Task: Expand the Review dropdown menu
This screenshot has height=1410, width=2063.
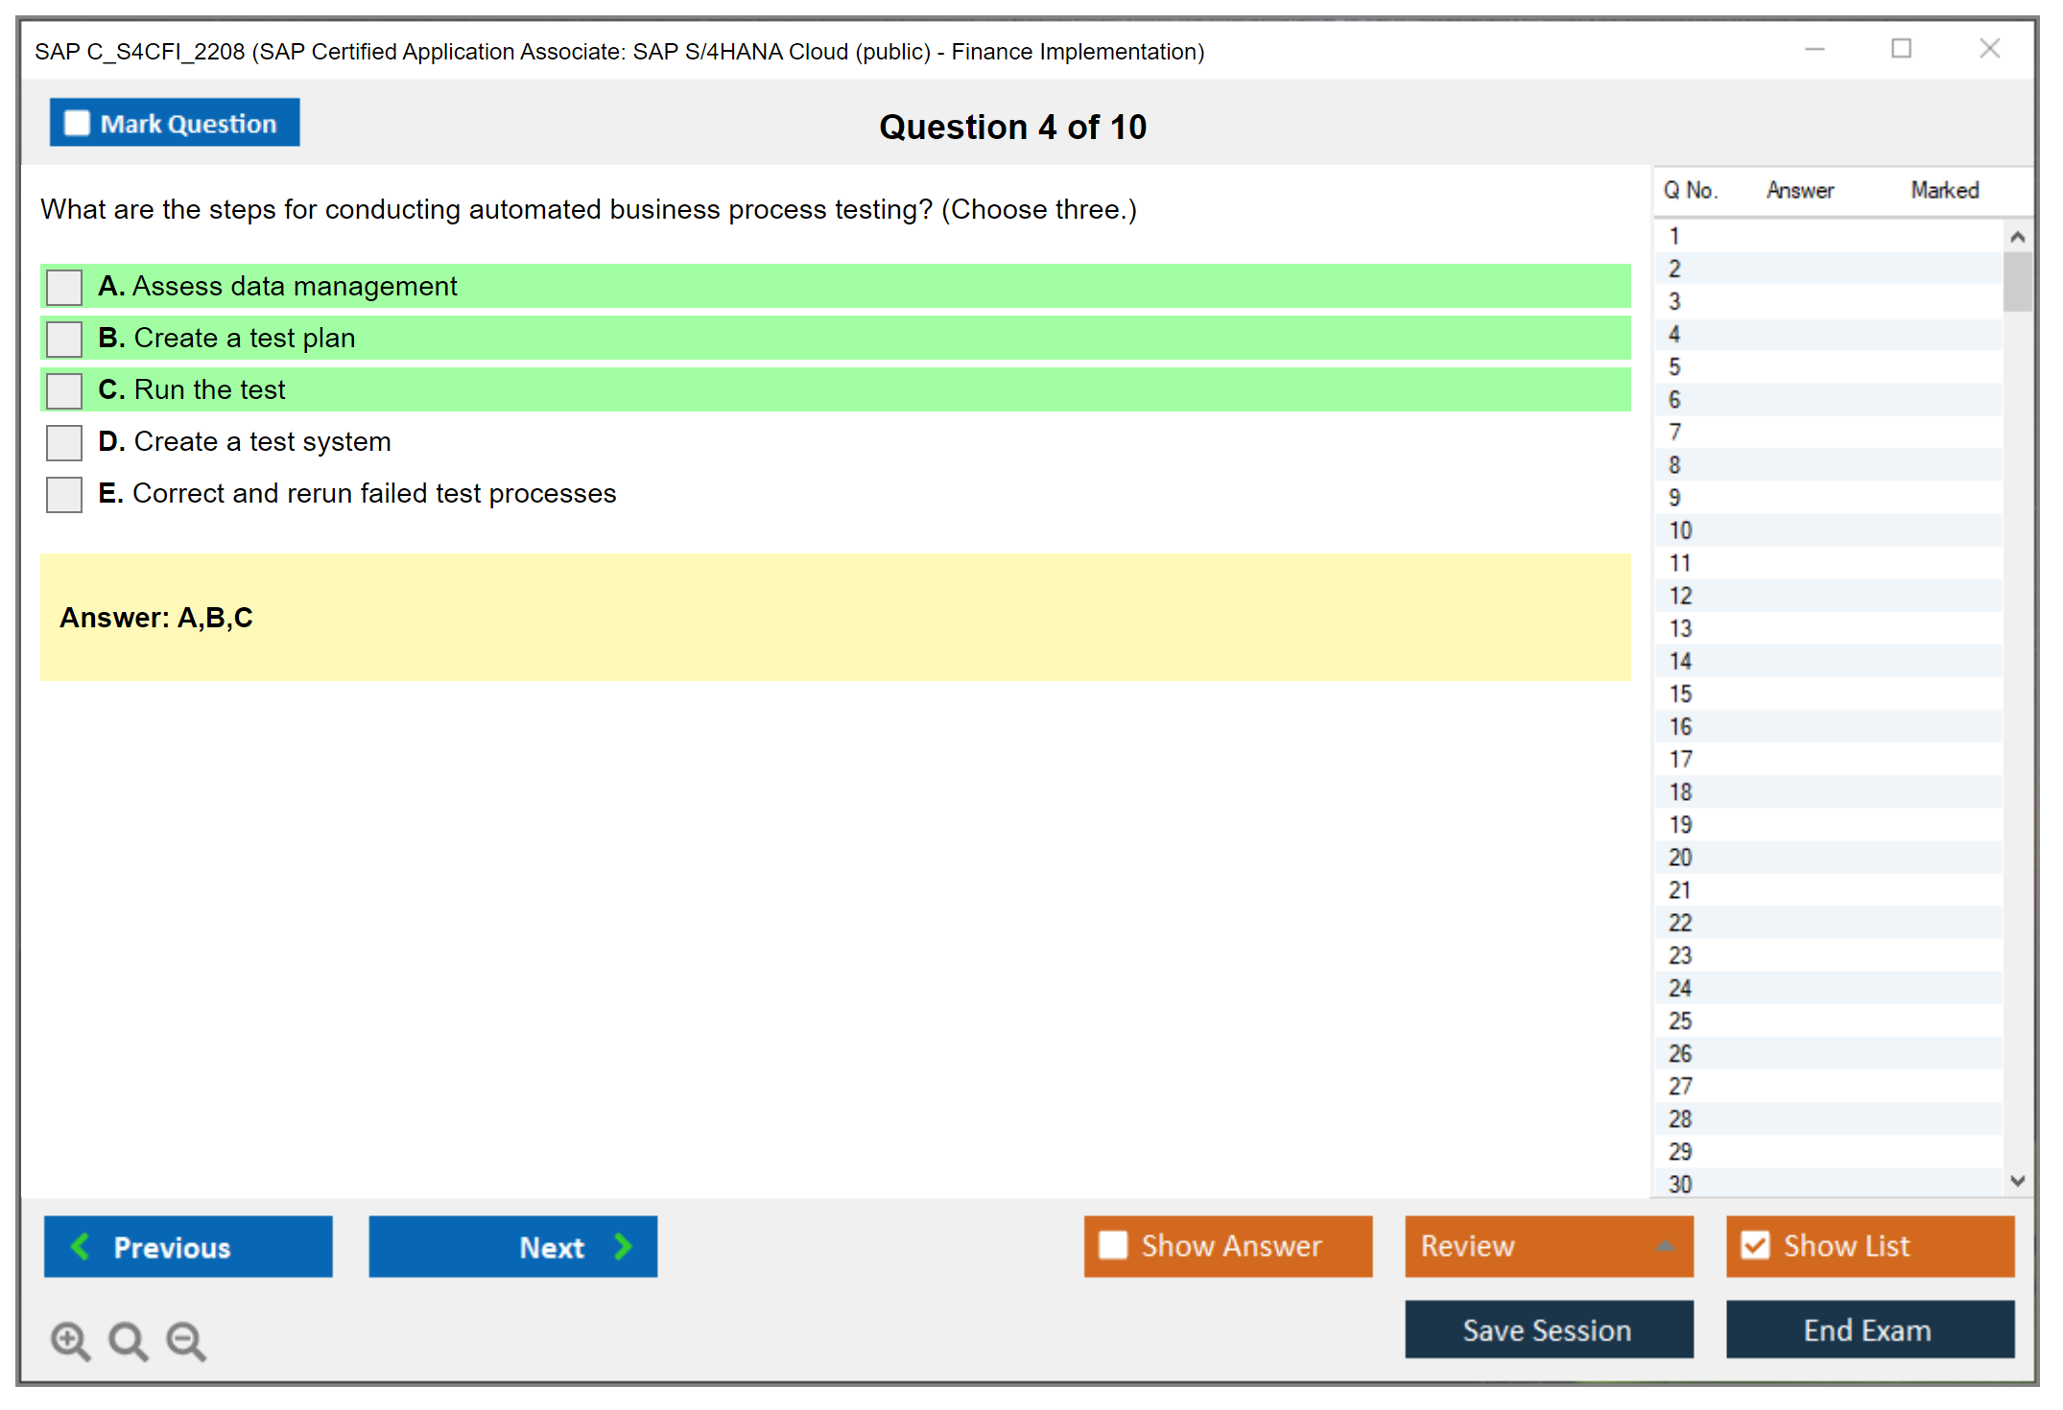Action: coord(1665,1246)
